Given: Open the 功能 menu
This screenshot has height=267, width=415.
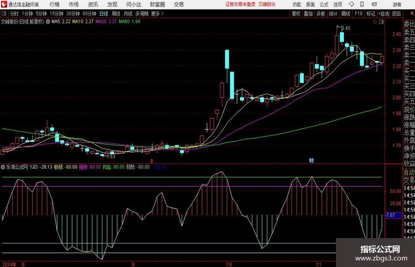Looking at the screenshot, I should (297, 4).
